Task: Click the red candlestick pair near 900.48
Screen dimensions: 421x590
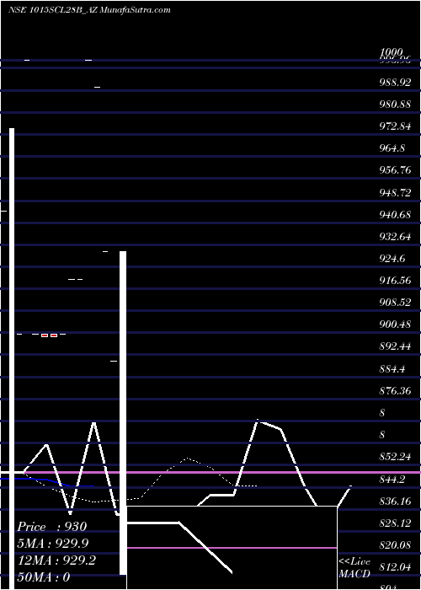Action: coord(49,335)
